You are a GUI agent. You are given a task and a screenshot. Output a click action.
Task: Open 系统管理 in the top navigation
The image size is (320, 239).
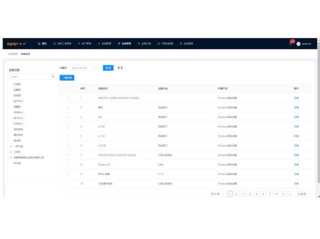(187, 44)
